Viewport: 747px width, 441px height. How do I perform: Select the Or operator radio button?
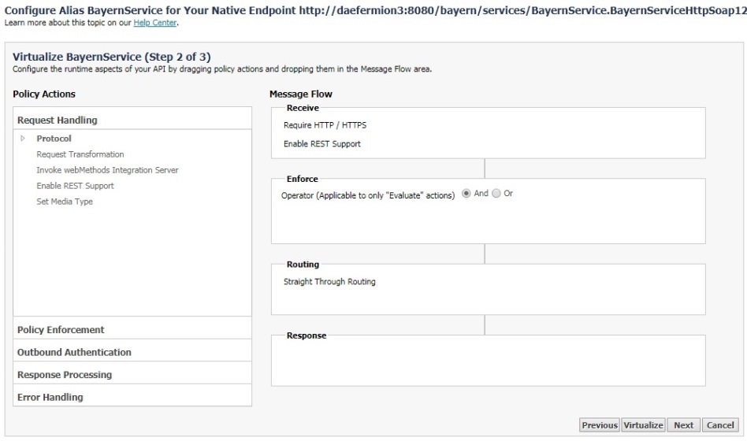pyautogui.click(x=496, y=194)
